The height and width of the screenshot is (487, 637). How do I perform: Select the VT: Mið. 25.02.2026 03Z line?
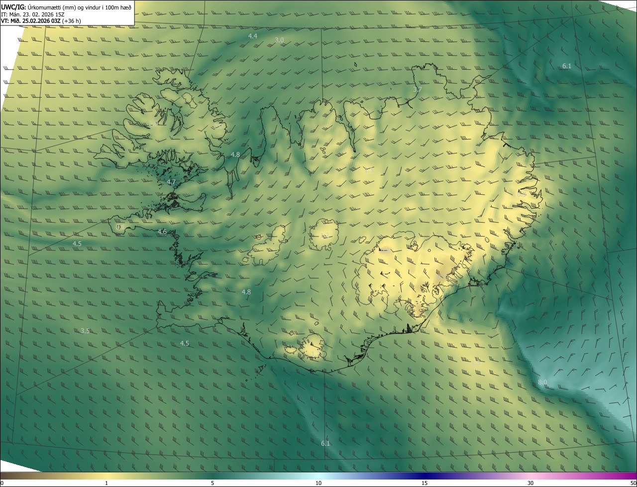click(41, 21)
